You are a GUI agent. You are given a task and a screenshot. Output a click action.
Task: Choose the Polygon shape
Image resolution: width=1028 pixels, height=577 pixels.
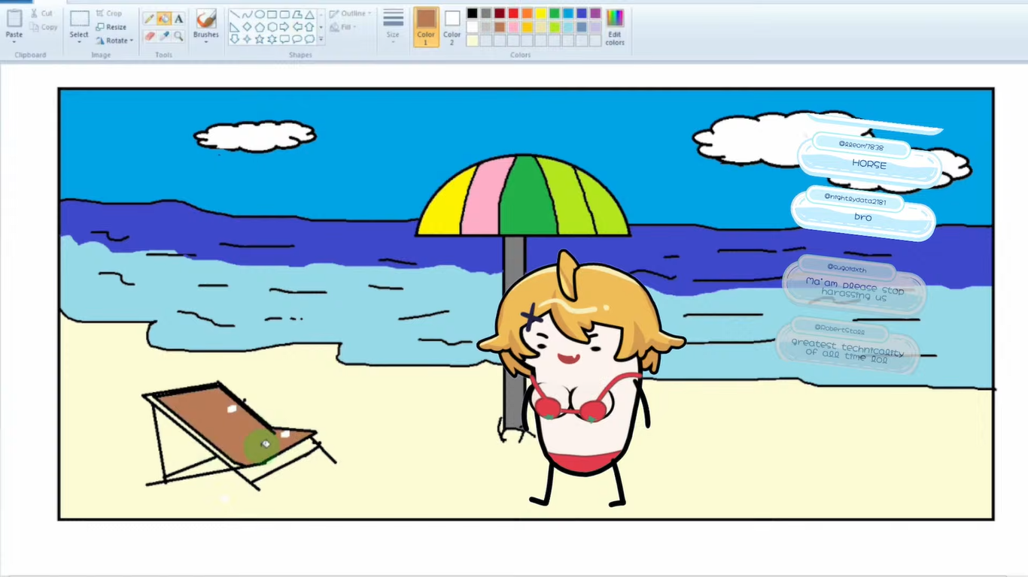(297, 14)
